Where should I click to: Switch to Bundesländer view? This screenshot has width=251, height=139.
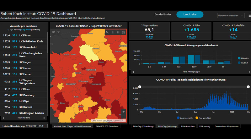tap(163, 14)
